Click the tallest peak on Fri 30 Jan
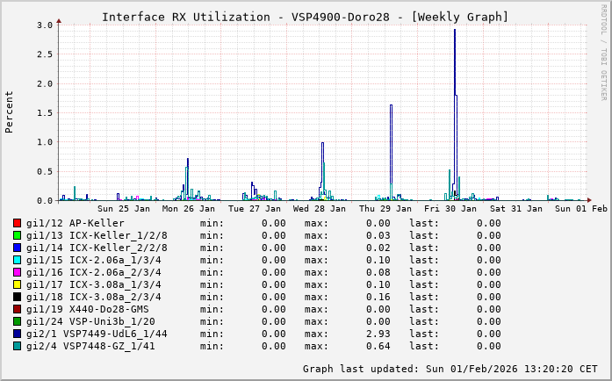The image size is (612, 381). pyautogui.click(x=454, y=32)
